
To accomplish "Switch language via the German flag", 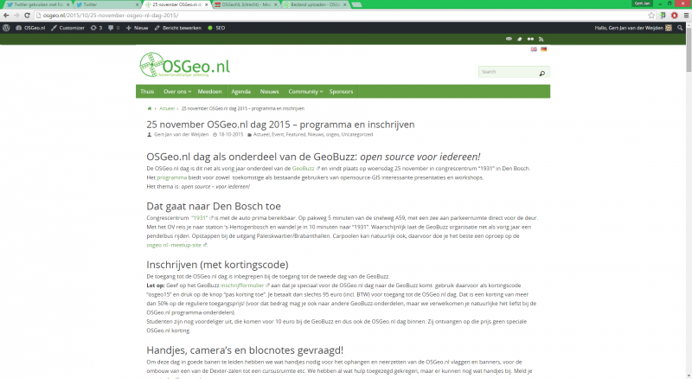I will click(x=543, y=49).
